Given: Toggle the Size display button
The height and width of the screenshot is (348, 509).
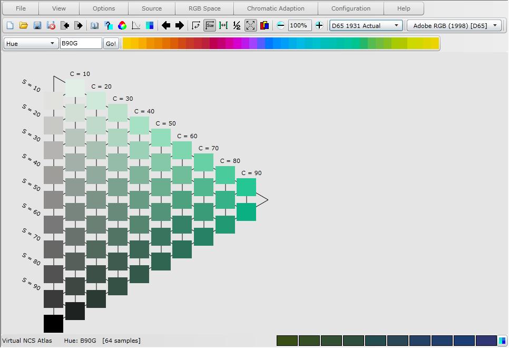Looking at the screenshot, I should point(210,25).
